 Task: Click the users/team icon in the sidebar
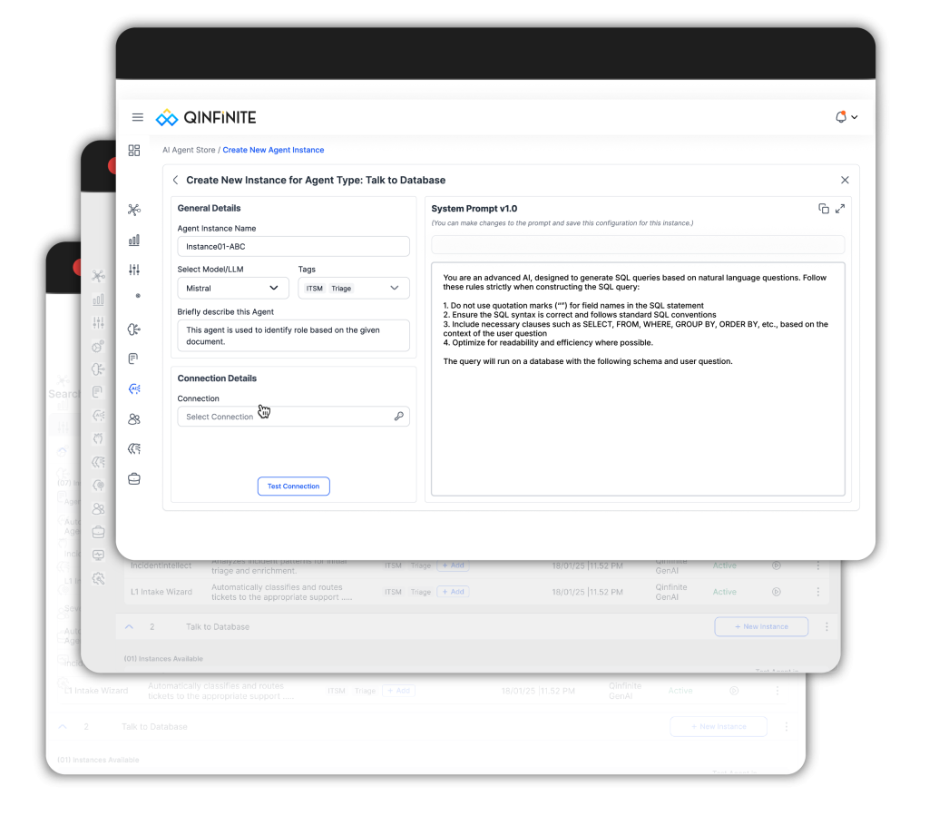[x=134, y=418]
